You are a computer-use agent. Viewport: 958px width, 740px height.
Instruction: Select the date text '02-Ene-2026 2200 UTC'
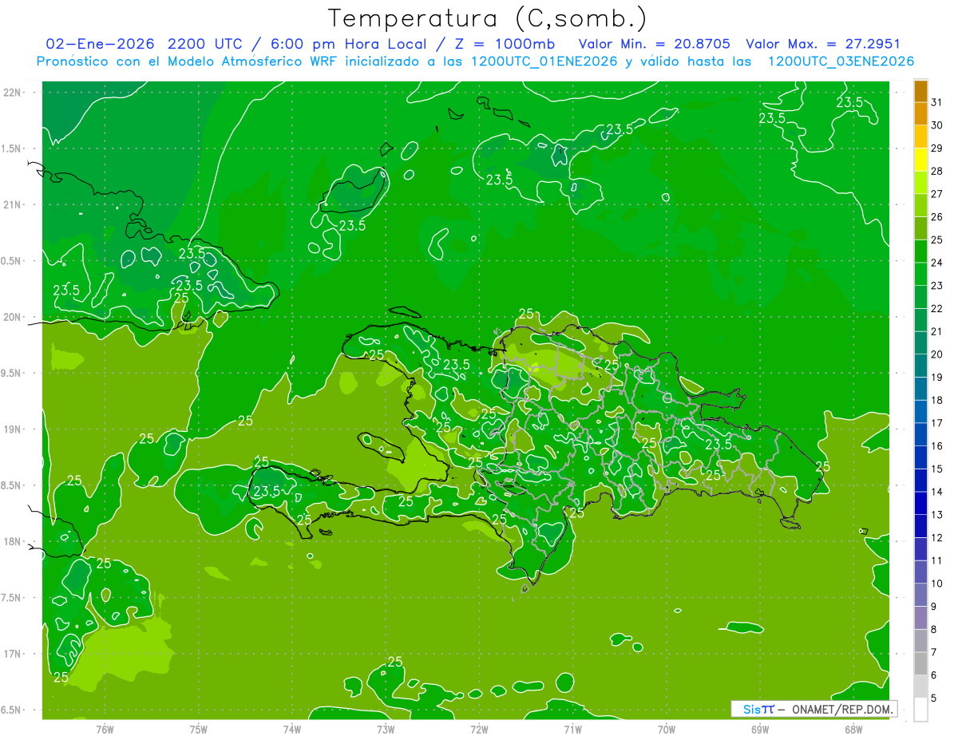point(145,44)
